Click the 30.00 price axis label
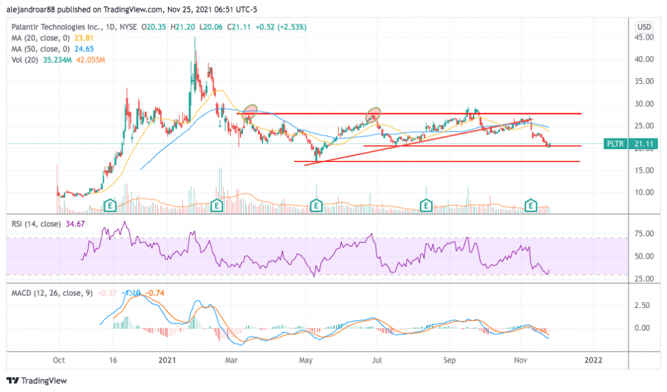The image size is (667, 392). tap(644, 104)
